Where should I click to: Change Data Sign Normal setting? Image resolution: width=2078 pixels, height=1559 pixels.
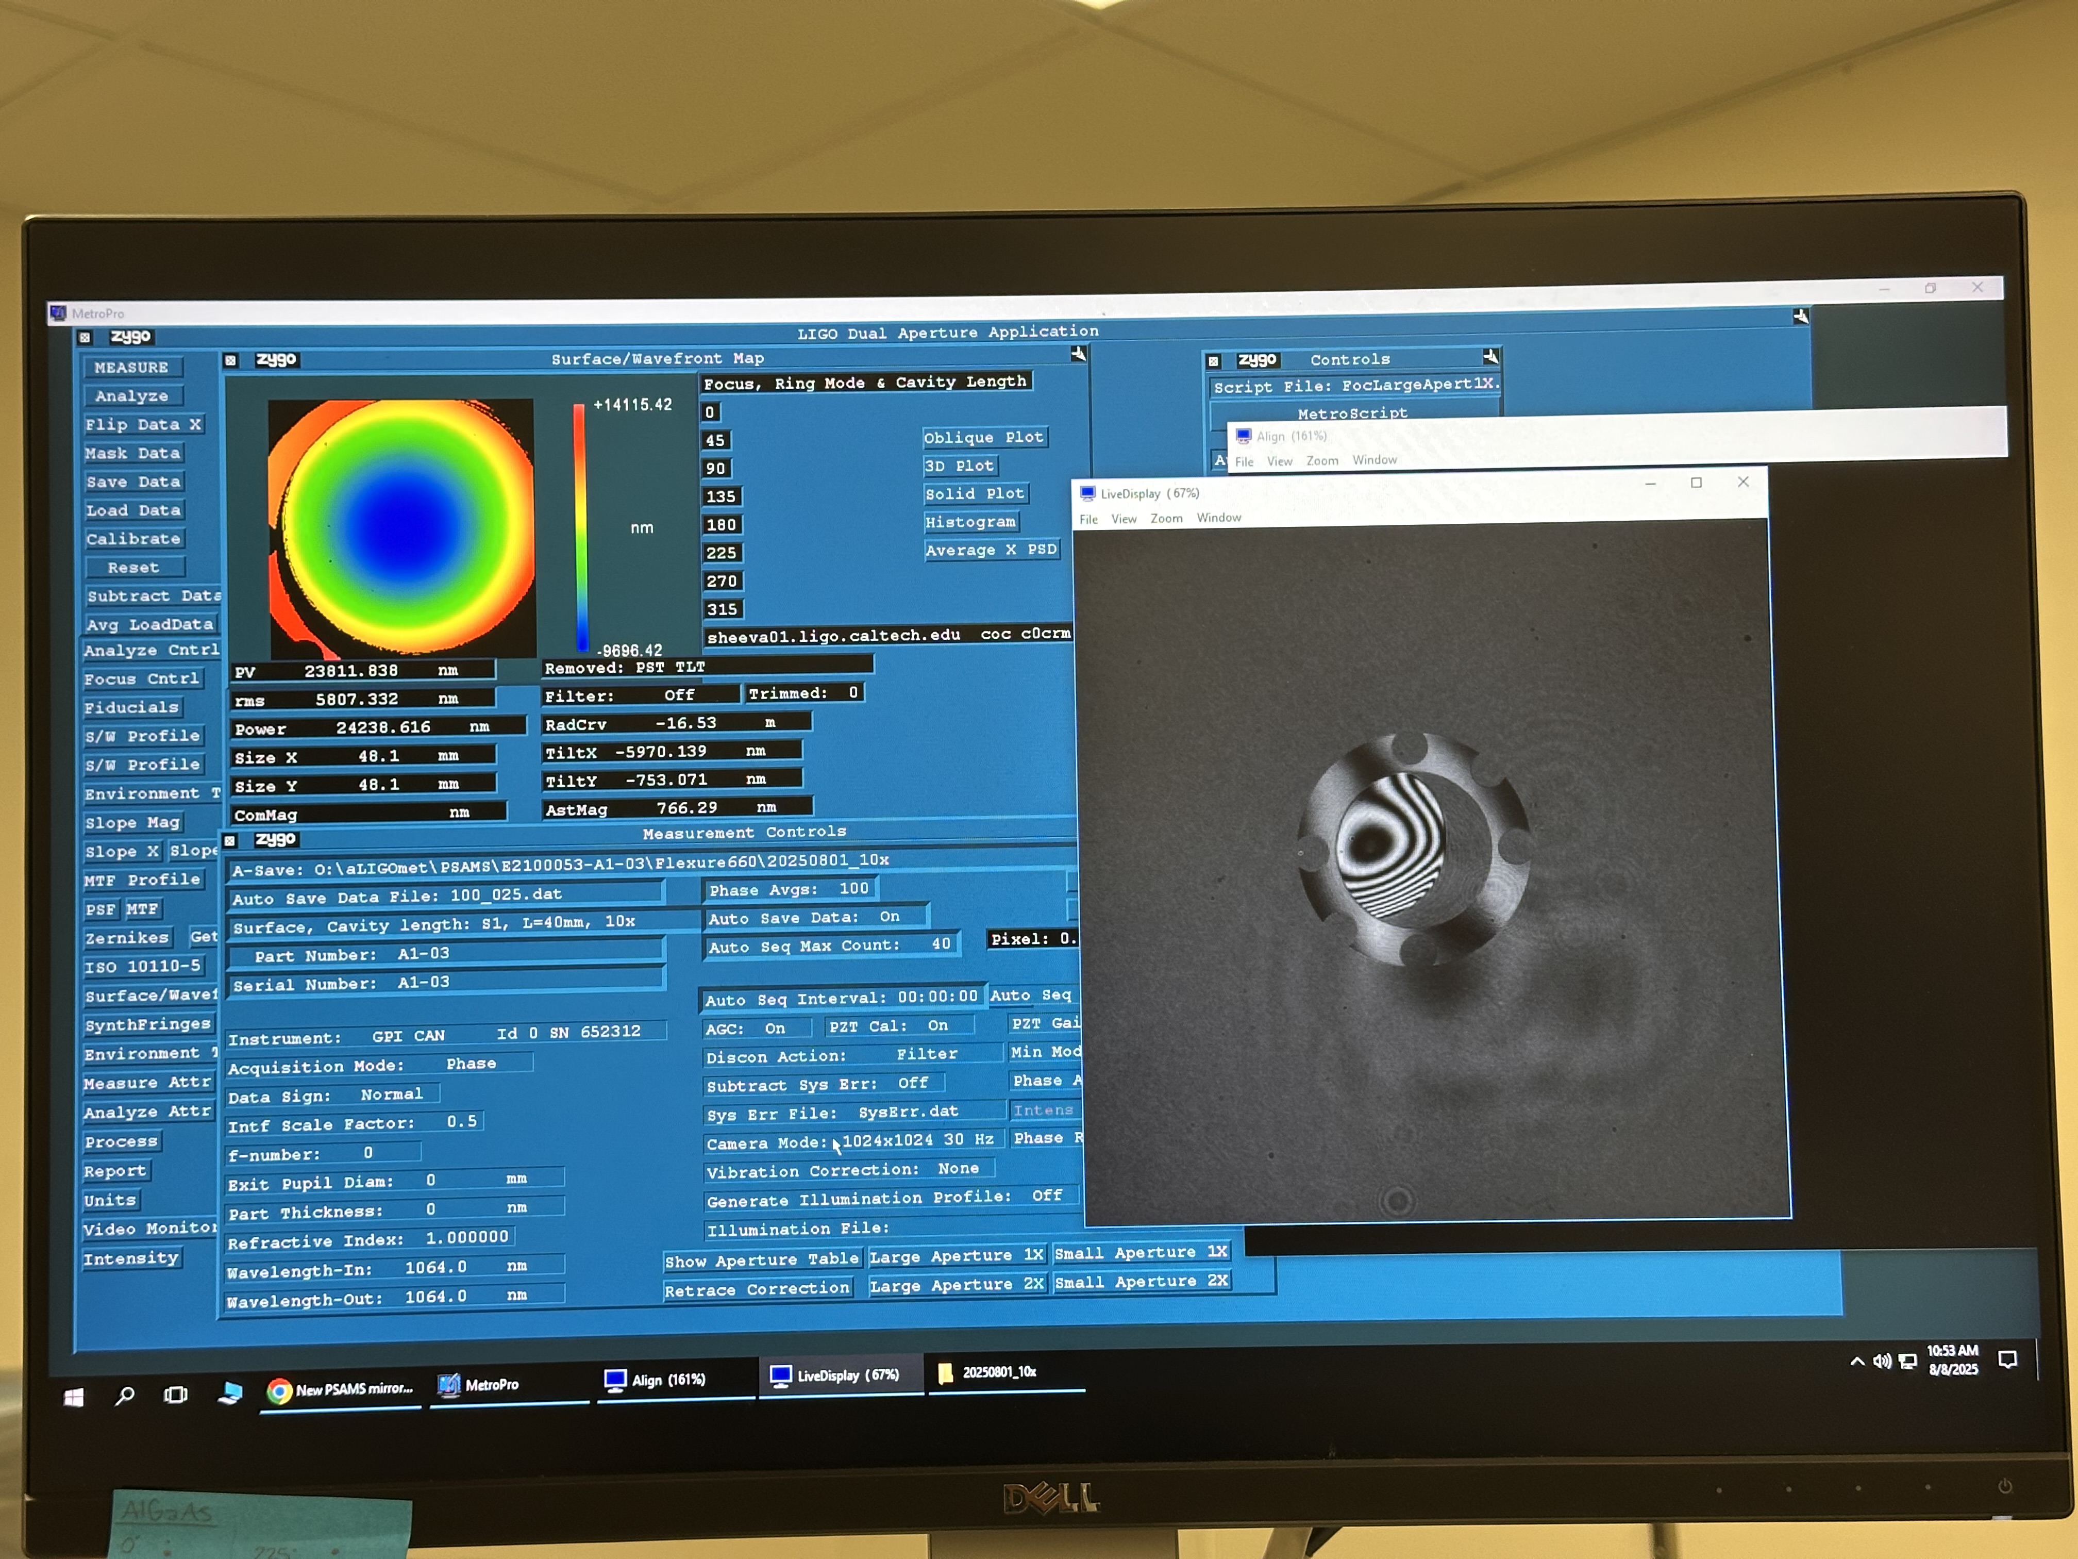click(332, 1095)
